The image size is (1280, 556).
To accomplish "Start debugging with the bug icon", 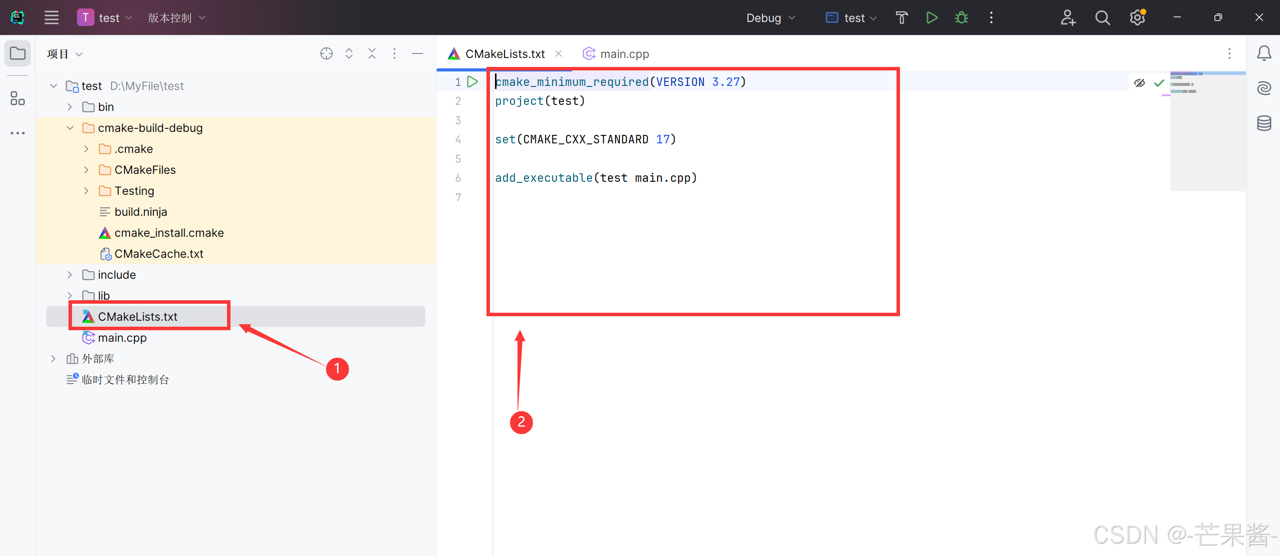I will tap(961, 18).
